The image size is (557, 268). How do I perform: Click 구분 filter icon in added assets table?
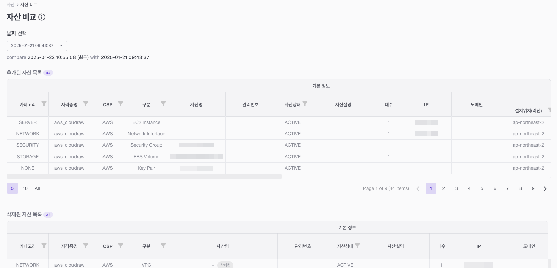click(x=163, y=104)
